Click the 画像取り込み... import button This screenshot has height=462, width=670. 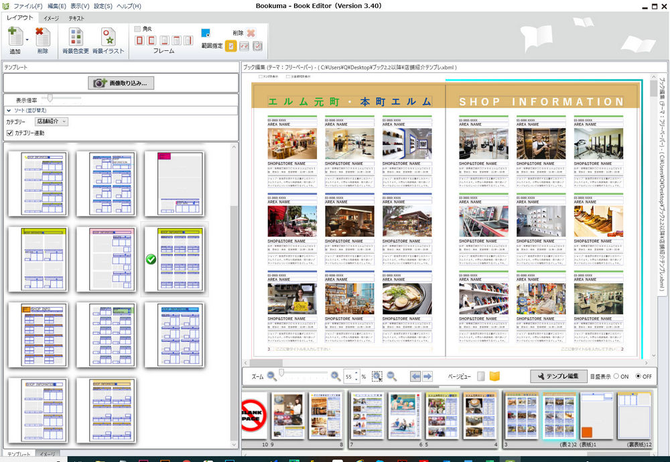click(x=121, y=83)
